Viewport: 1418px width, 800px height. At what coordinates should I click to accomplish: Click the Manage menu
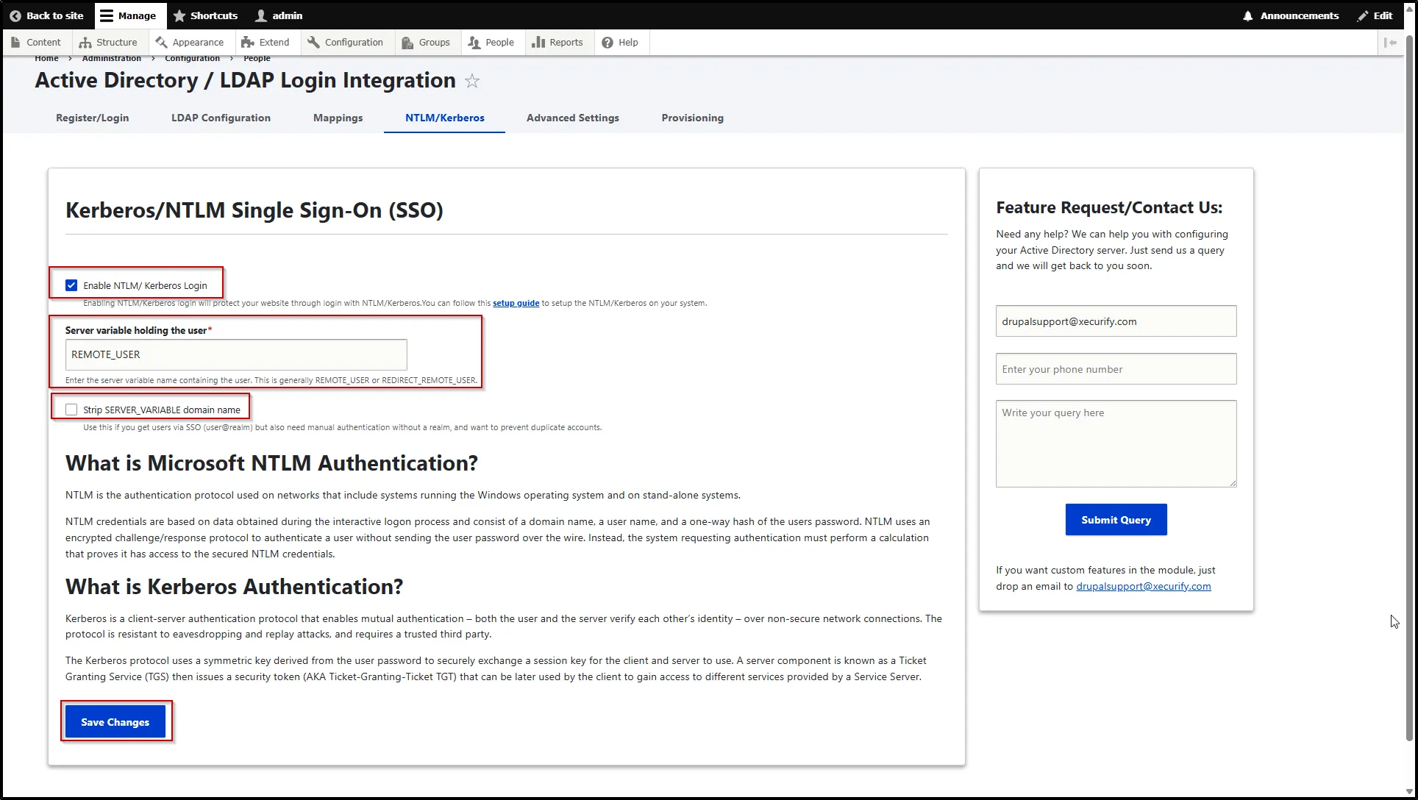click(129, 15)
